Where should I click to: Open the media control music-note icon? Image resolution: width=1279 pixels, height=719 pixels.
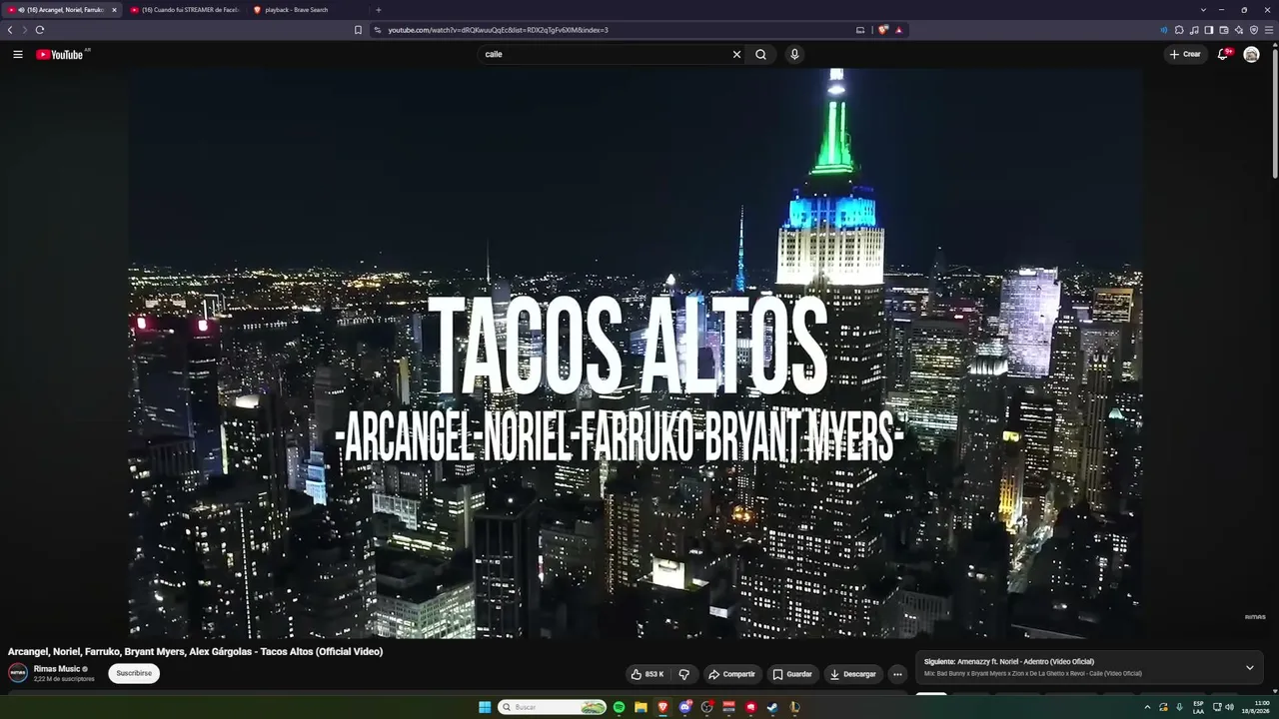coord(1194,30)
